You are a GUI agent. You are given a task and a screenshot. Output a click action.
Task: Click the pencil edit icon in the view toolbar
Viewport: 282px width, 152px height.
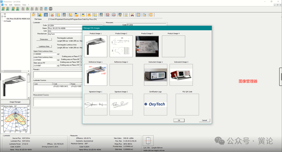coord(34,15)
